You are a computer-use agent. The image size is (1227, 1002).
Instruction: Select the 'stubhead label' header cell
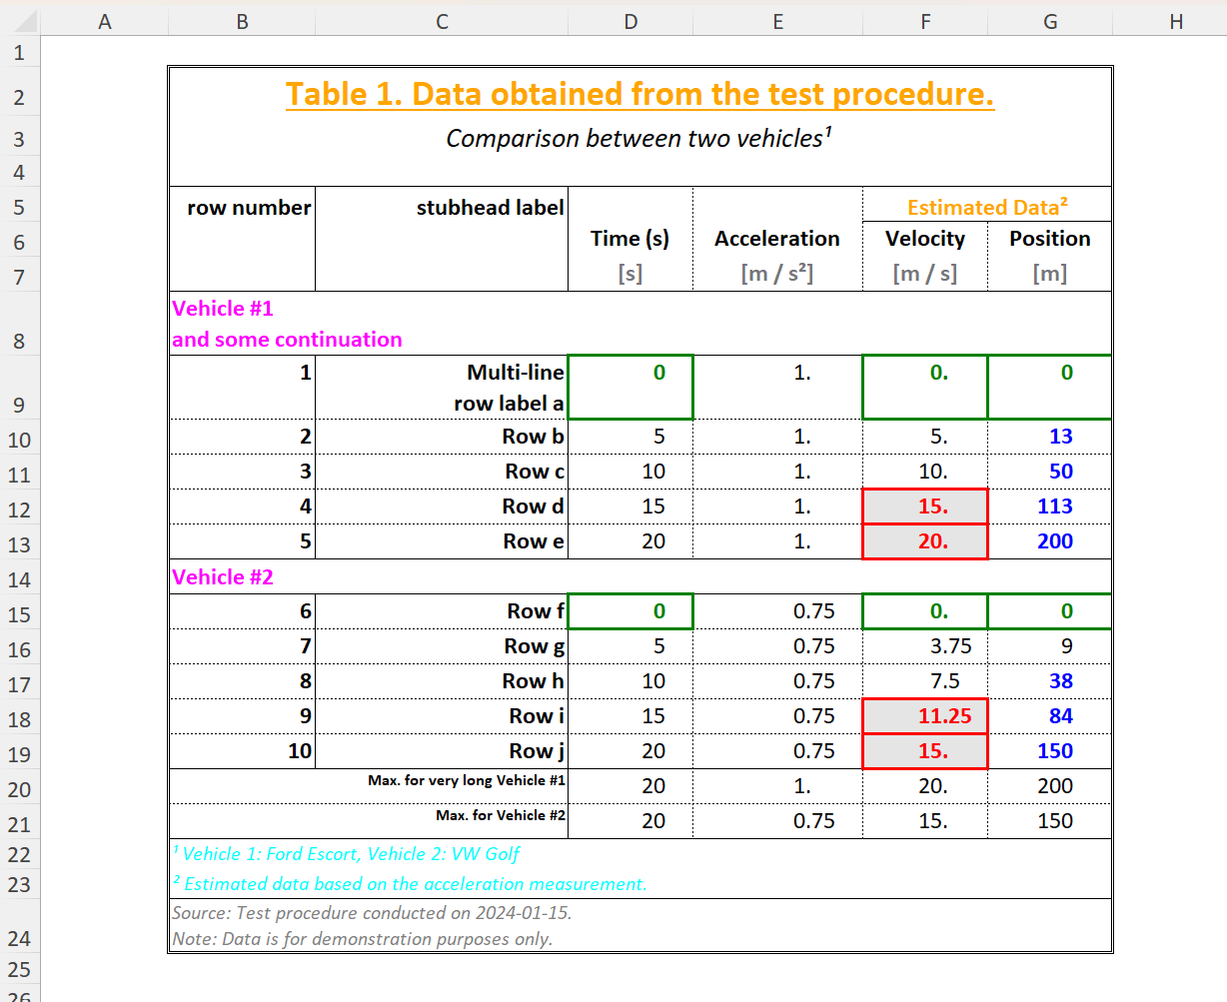click(442, 208)
